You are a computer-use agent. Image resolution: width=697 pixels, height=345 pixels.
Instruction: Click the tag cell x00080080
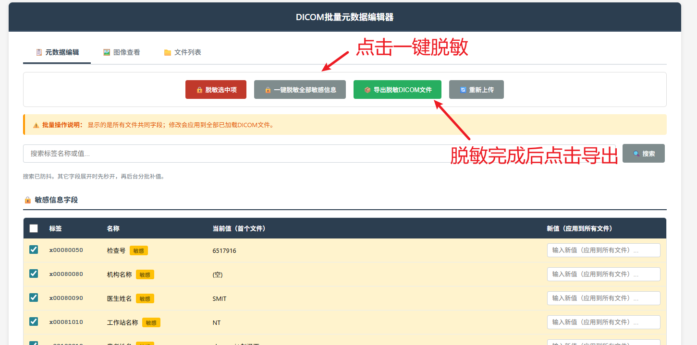tap(66, 274)
